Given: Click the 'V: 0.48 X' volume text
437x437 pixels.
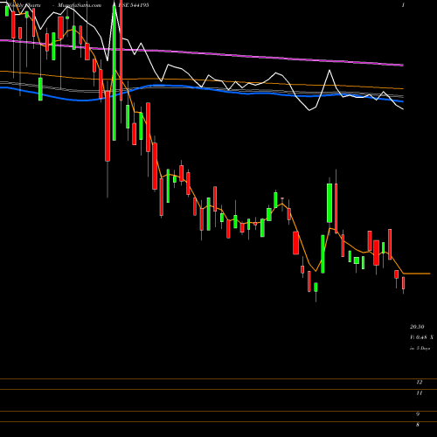Looking at the screenshot, I should tap(421, 337).
